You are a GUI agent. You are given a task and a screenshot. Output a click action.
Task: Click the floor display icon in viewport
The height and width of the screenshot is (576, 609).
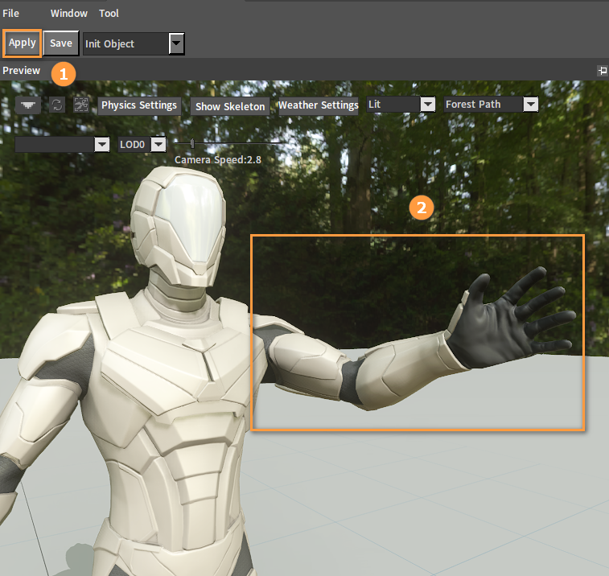tap(28, 105)
